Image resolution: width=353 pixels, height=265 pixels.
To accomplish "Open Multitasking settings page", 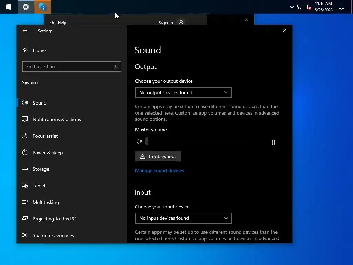I will click(46, 202).
